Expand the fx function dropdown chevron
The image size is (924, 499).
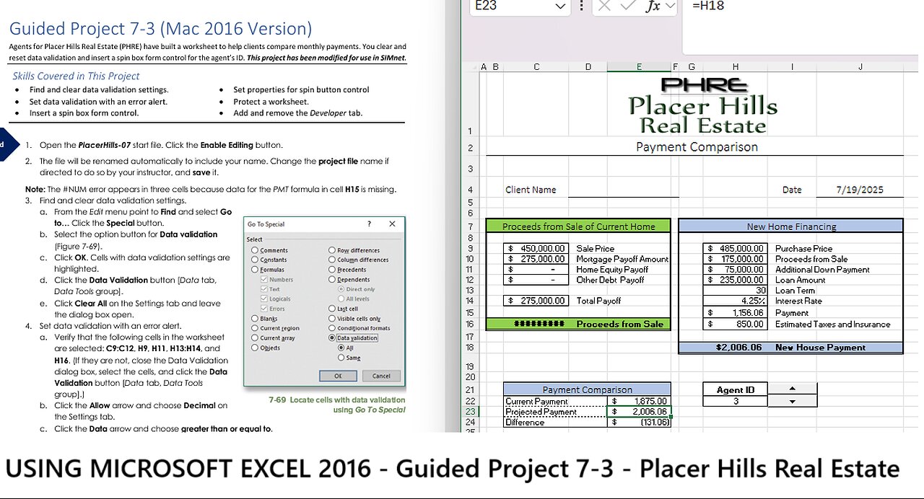click(670, 6)
